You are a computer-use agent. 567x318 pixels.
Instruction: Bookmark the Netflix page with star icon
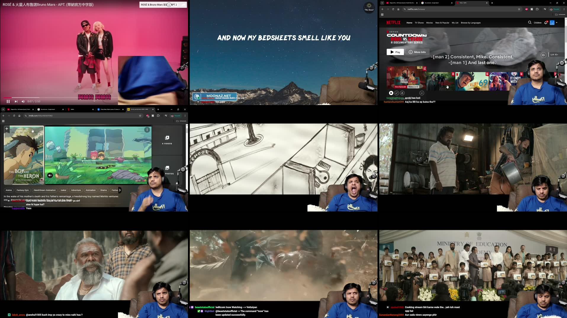coord(519,9)
